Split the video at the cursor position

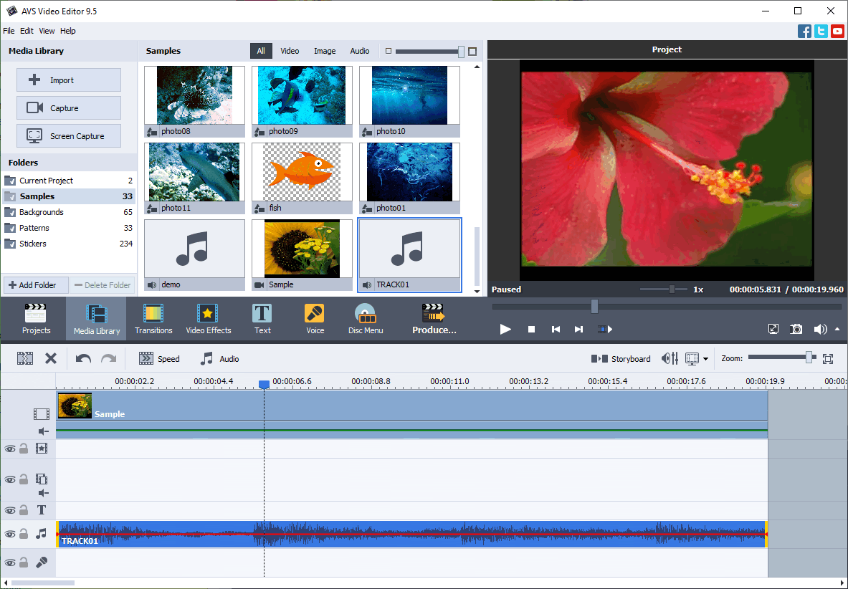[25, 358]
